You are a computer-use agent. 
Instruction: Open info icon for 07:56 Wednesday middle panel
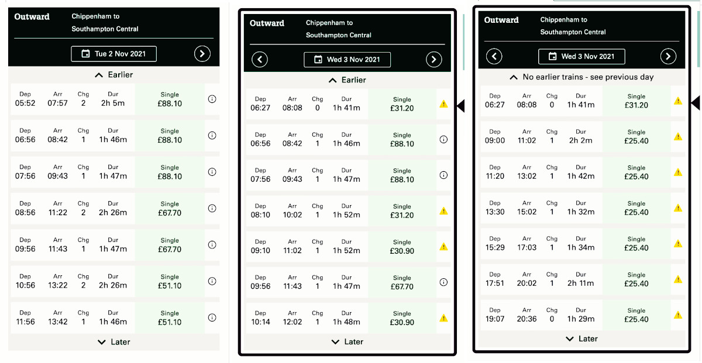coord(443,175)
